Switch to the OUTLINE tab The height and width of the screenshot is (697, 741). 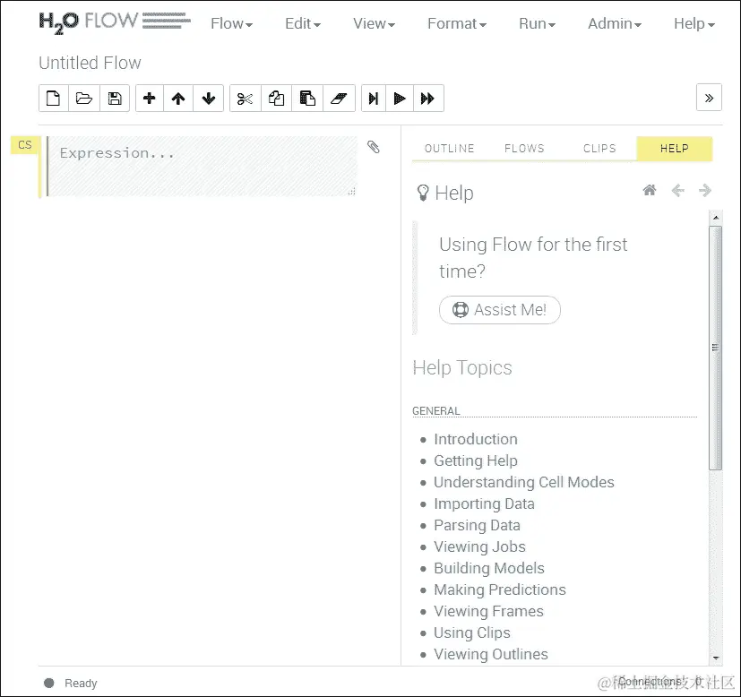click(450, 149)
